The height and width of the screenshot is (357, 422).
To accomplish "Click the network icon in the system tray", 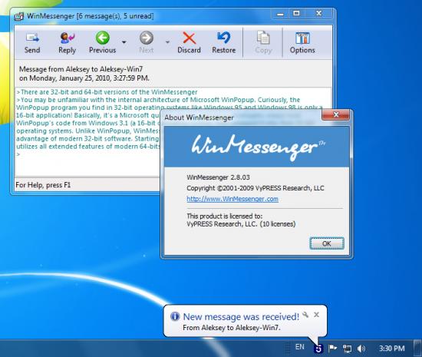I will (347, 349).
